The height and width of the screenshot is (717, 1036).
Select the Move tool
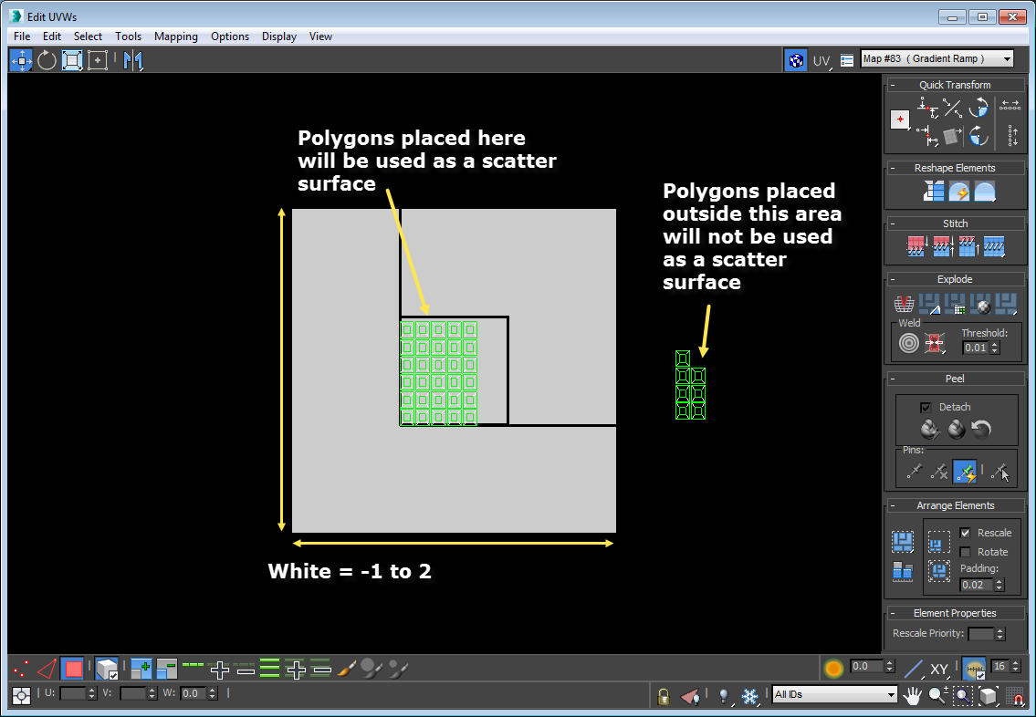pyautogui.click(x=20, y=60)
